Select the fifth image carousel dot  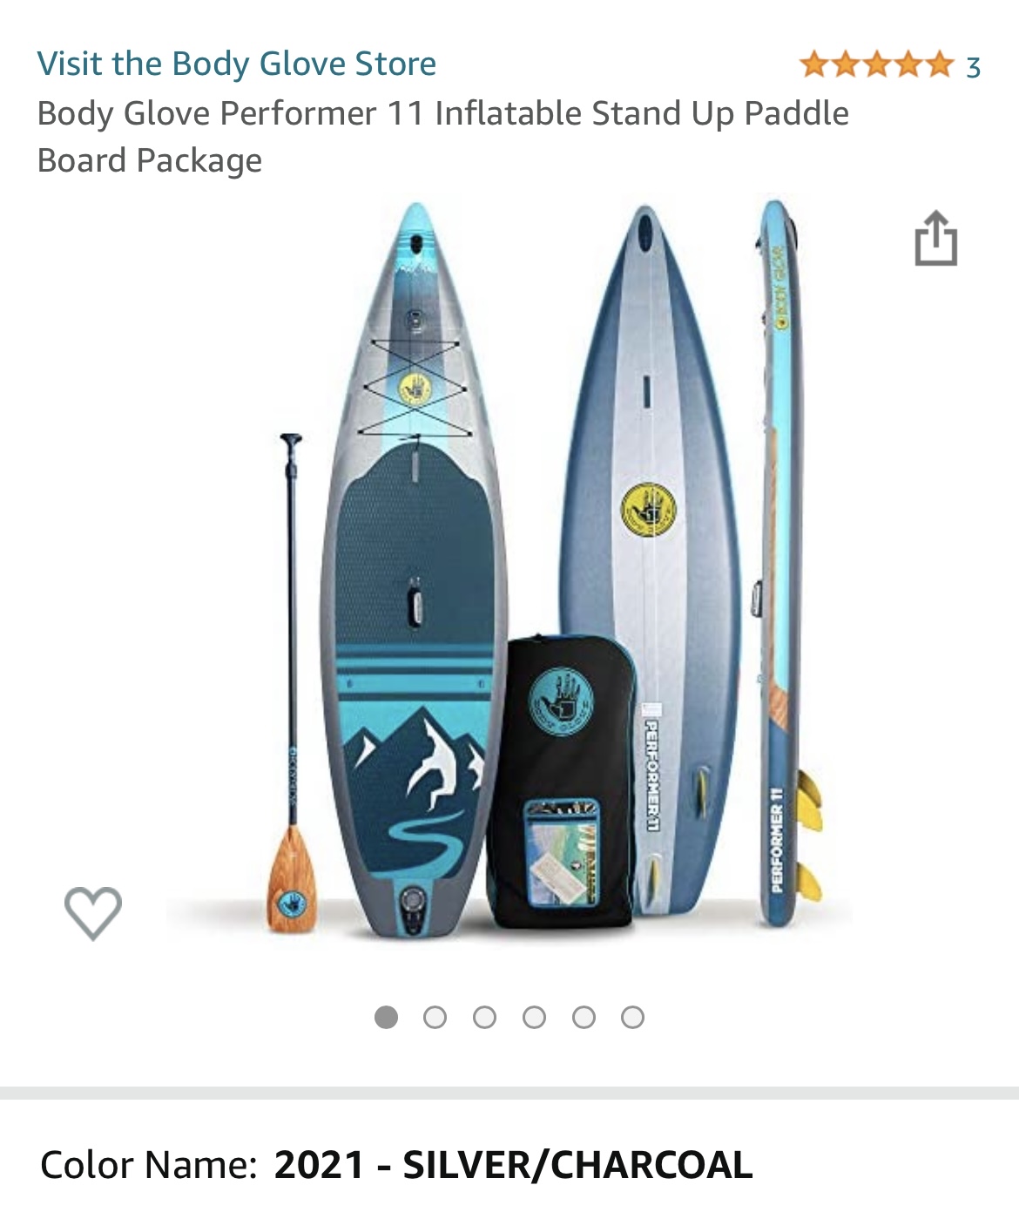tap(584, 1017)
